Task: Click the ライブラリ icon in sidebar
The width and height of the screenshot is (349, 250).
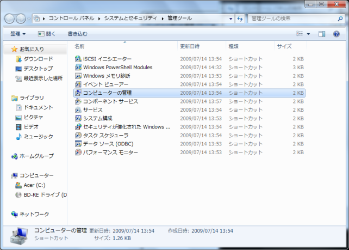Action: pos(15,98)
